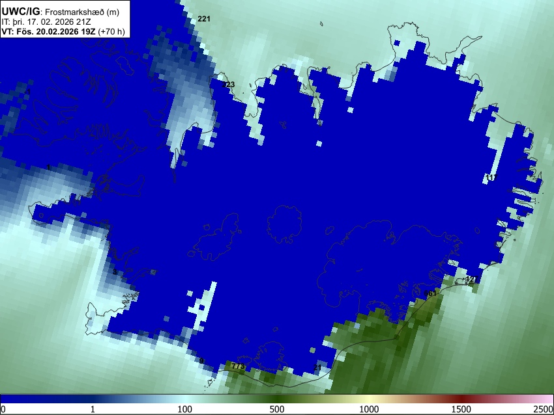This screenshot has width=554, height=415.
Task: Click the color scale label '0'
Action: (x=3, y=409)
